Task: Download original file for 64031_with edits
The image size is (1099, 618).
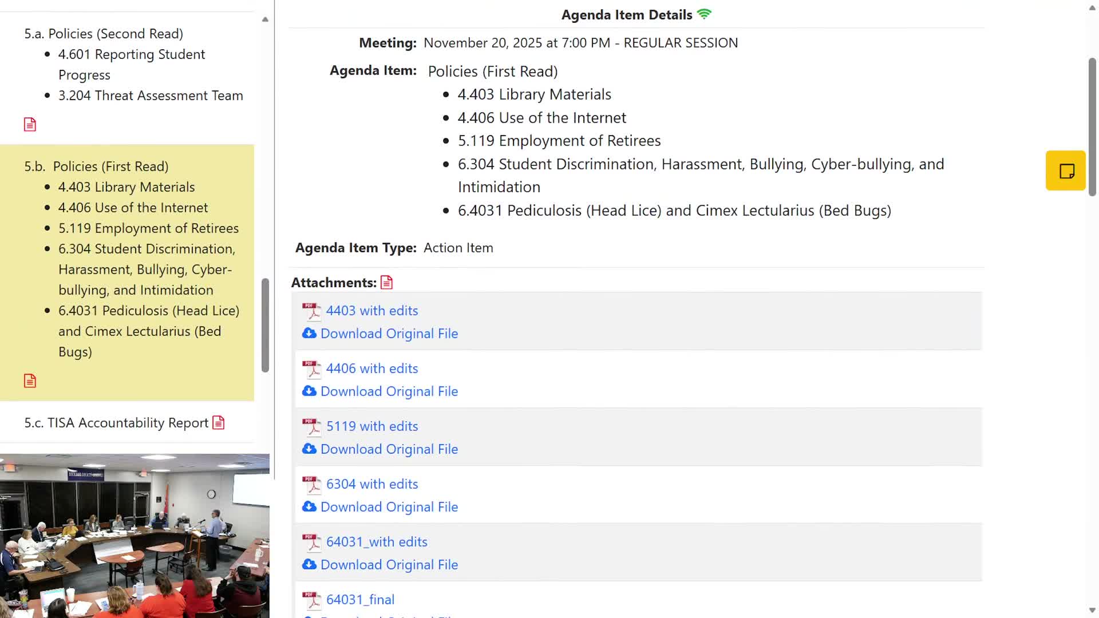Action: (389, 565)
